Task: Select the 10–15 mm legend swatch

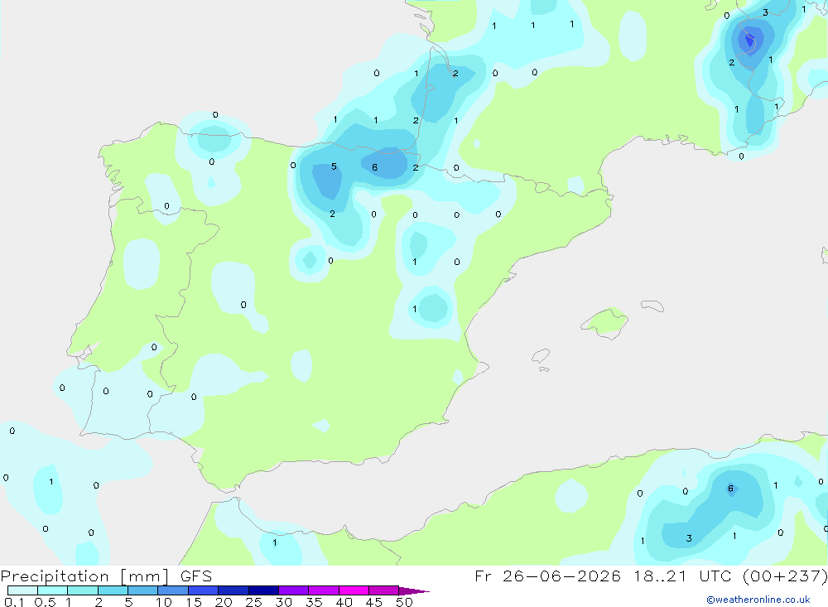Action: click(173, 590)
